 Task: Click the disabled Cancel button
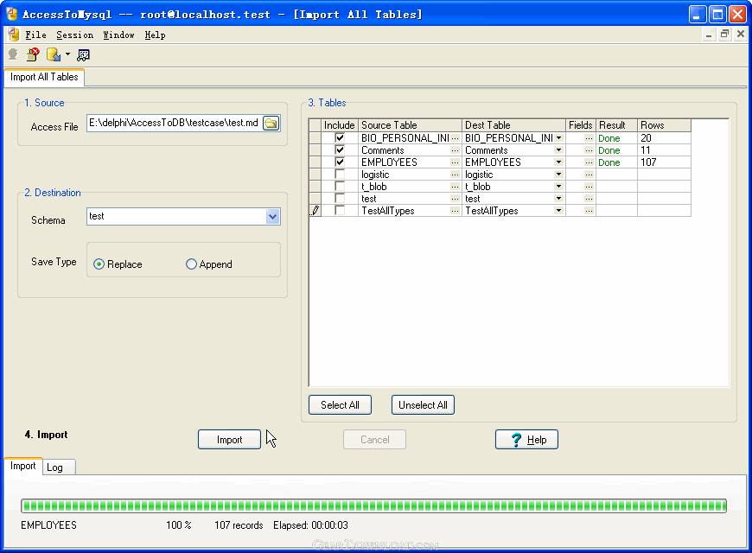coord(374,440)
